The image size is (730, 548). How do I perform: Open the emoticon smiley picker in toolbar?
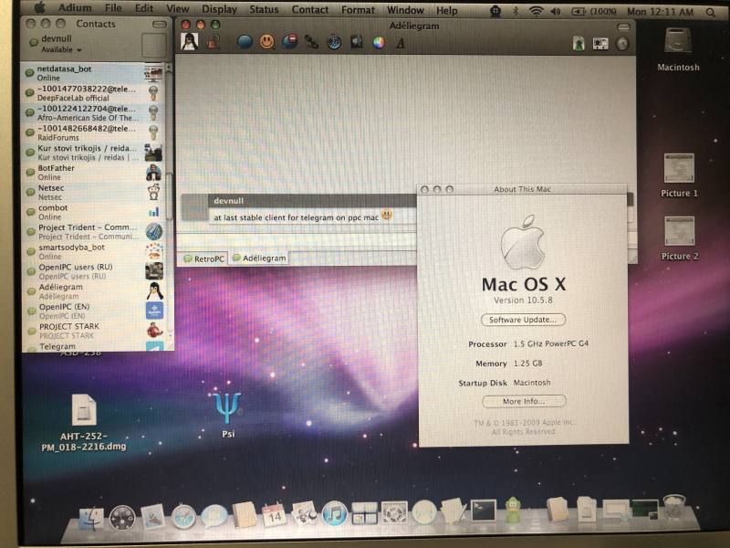click(266, 42)
